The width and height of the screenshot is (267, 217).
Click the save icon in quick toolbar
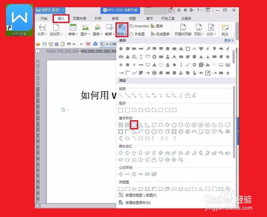pos(44,44)
